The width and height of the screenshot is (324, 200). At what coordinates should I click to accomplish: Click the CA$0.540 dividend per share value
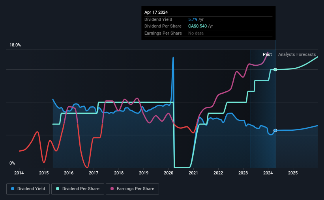tap(197, 26)
